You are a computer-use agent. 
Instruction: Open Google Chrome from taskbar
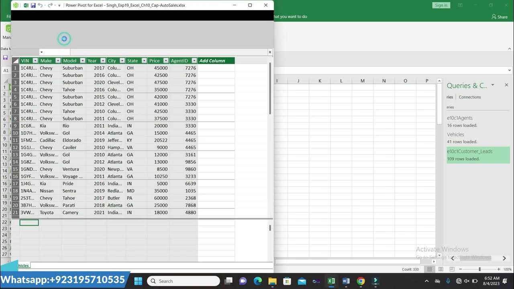point(361,281)
